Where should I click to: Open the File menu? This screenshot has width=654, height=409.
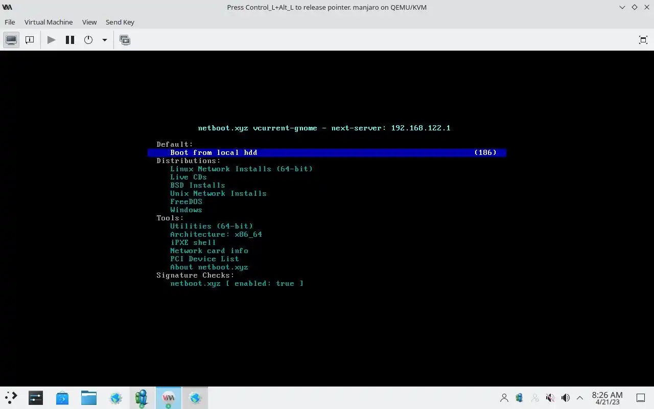(x=10, y=22)
